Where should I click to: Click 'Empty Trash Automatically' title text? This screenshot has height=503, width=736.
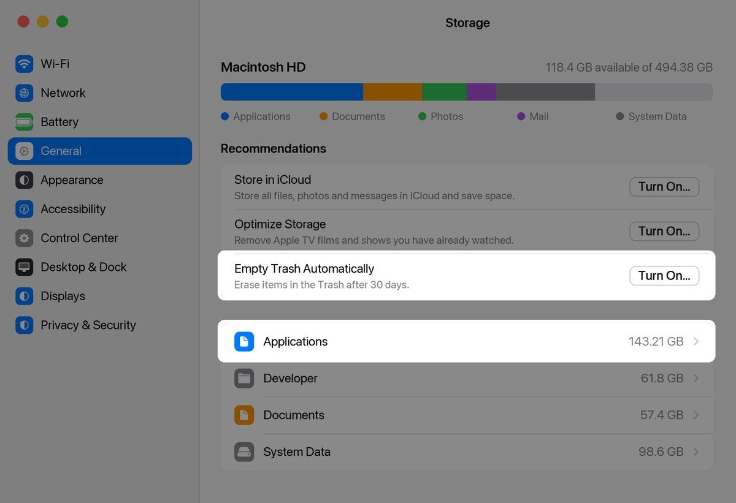[x=304, y=269]
